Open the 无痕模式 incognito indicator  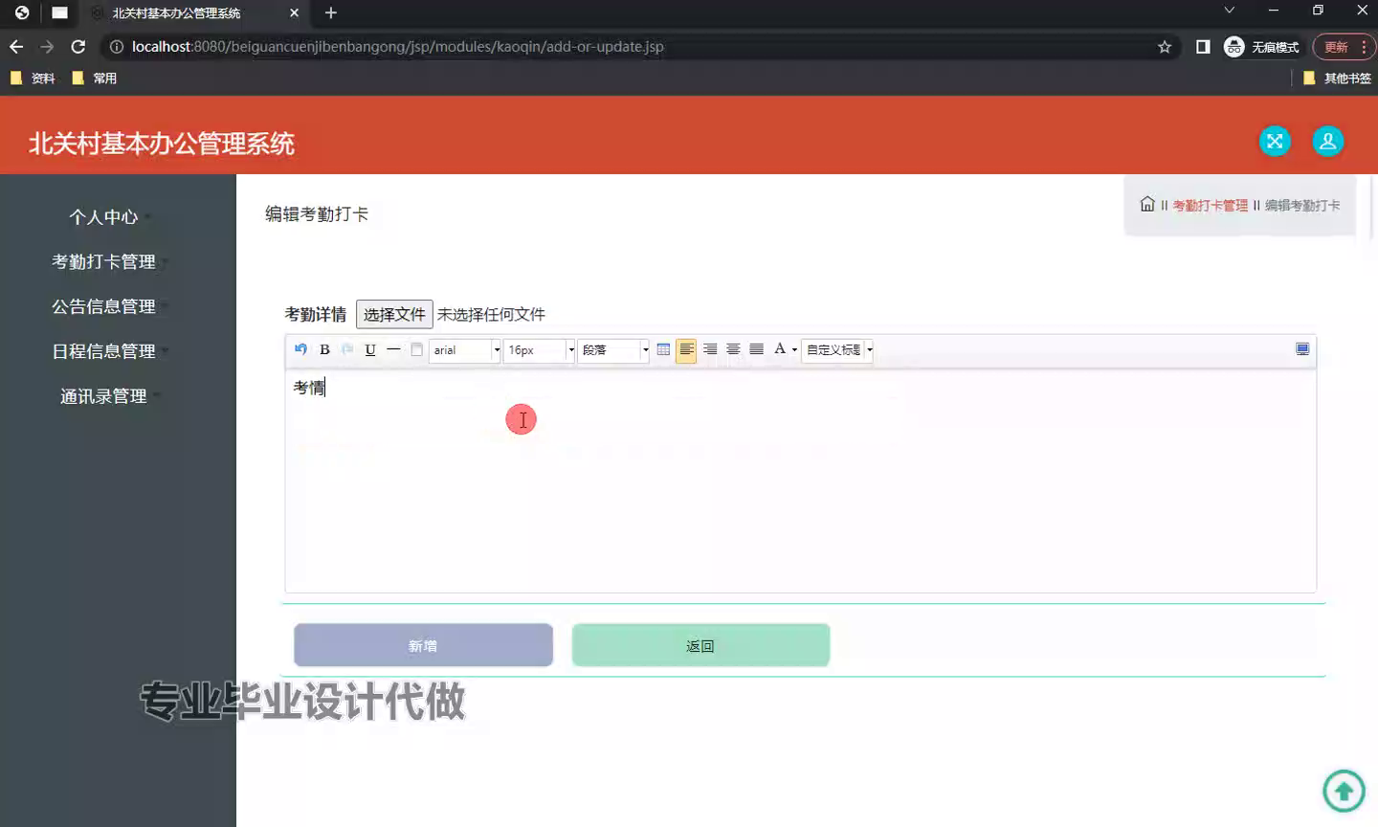click(x=1261, y=47)
